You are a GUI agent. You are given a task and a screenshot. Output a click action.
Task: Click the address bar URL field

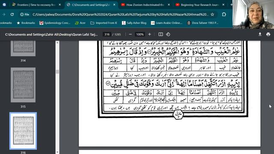pyautogui.click(x=120, y=15)
